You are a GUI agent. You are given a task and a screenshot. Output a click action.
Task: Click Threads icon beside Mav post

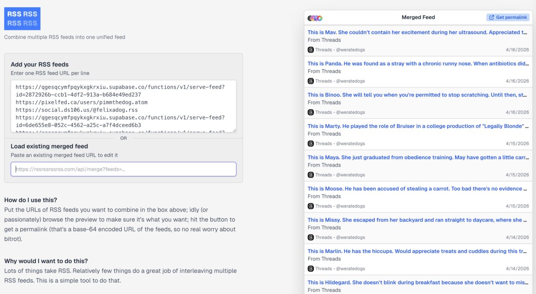tap(311, 50)
